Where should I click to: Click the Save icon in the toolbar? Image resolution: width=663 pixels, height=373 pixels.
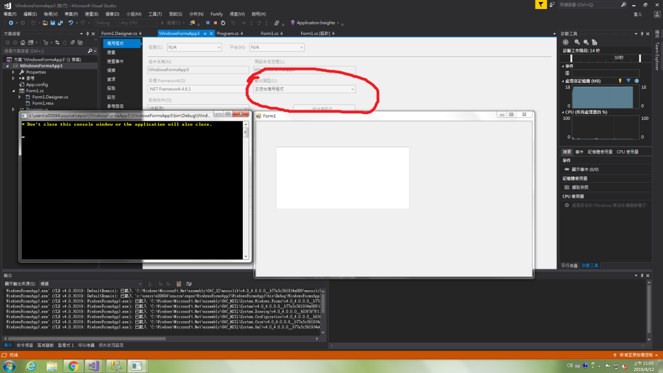tap(52, 23)
